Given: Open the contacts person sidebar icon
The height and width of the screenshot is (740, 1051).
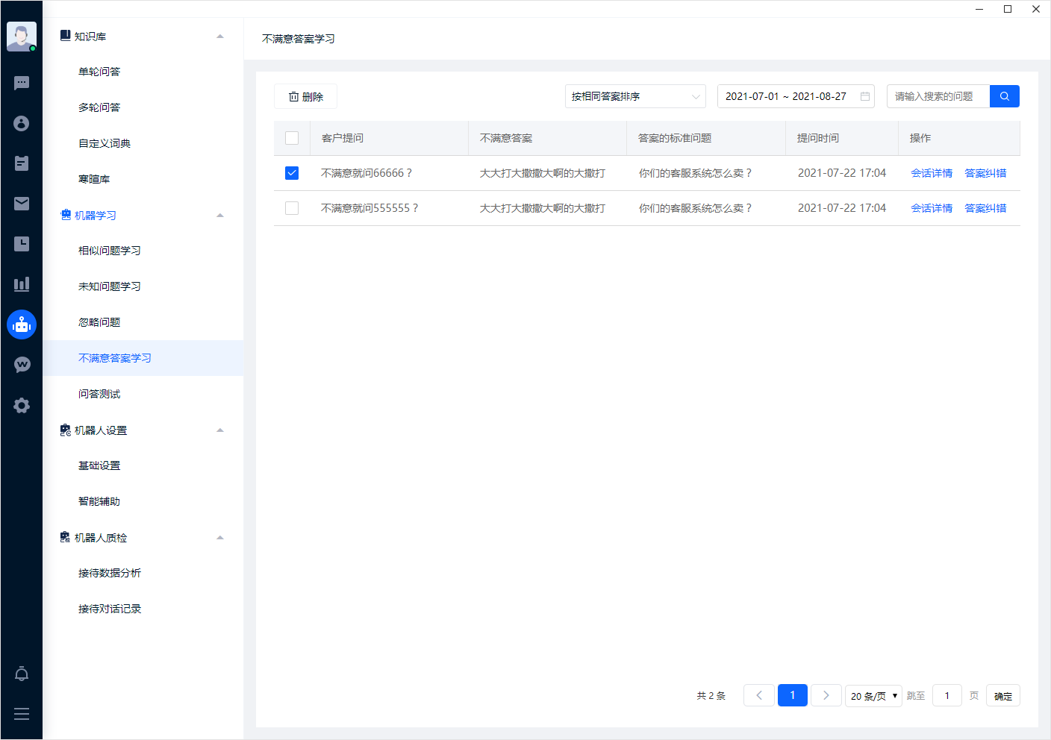Looking at the screenshot, I should pyautogui.click(x=22, y=123).
